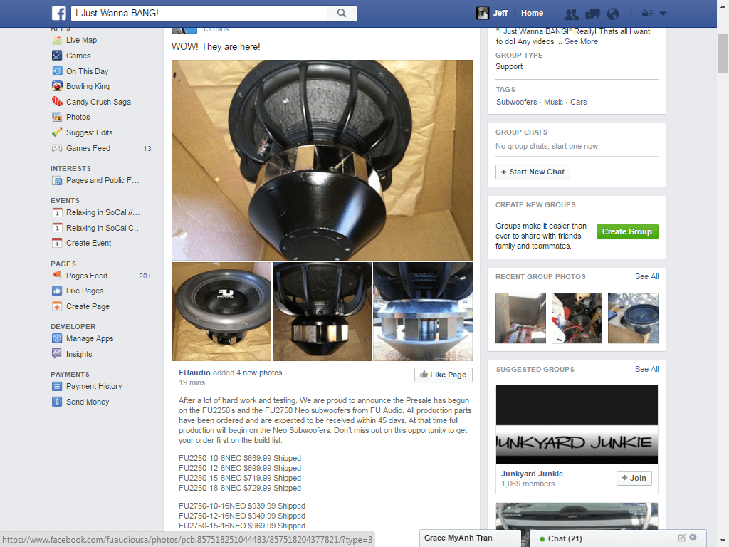Open the friend requests icon
This screenshot has width=729, height=547.
click(572, 14)
